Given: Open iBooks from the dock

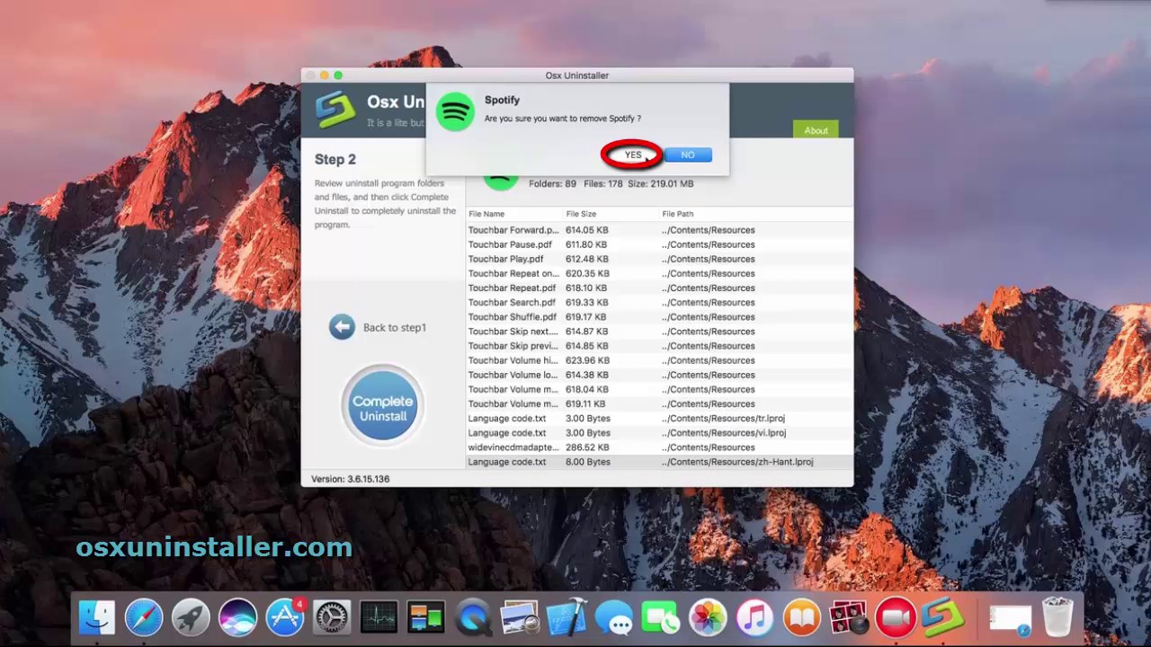Looking at the screenshot, I should (x=802, y=617).
